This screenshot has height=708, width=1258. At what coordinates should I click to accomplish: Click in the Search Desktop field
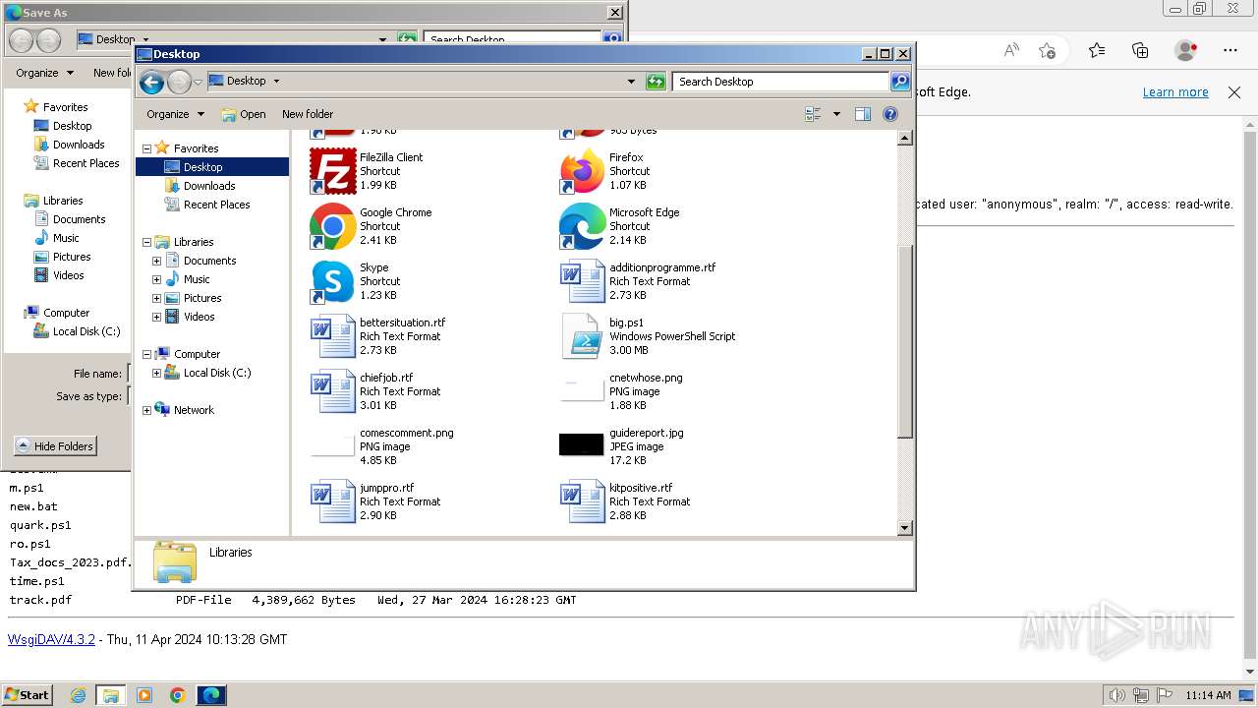point(781,82)
